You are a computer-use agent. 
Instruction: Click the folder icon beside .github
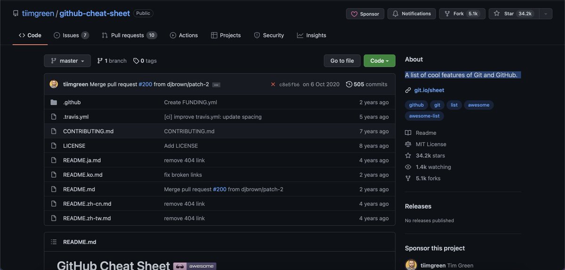point(54,102)
